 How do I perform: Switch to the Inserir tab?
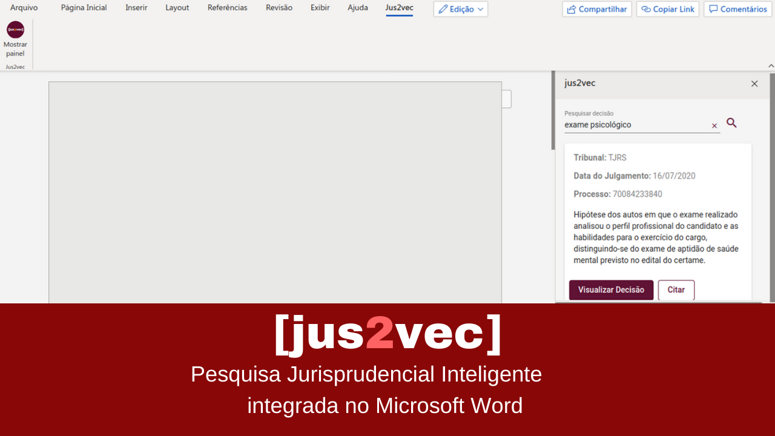click(x=136, y=8)
